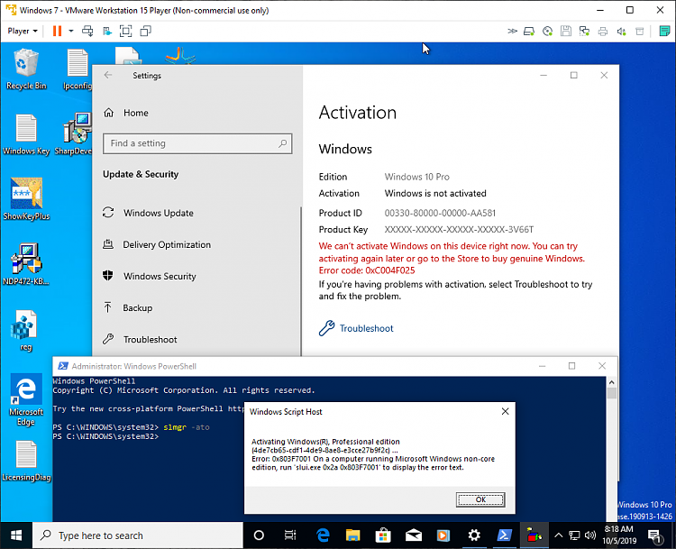Screen dimensions: 676x549
Task: Open the Action Center notifications icon
Action: [655, 536]
